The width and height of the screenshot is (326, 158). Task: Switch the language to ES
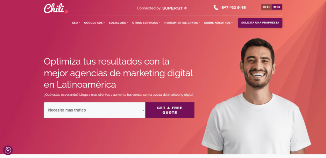[x=277, y=7]
